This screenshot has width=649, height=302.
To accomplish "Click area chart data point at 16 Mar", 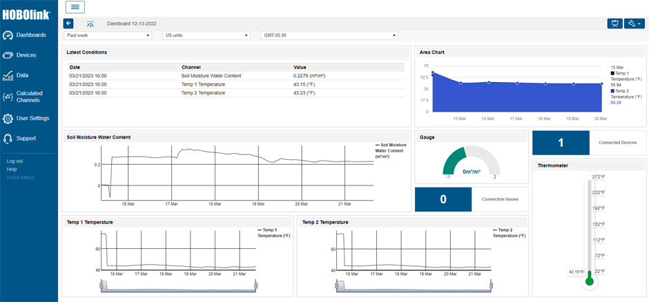I will click(489, 82).
